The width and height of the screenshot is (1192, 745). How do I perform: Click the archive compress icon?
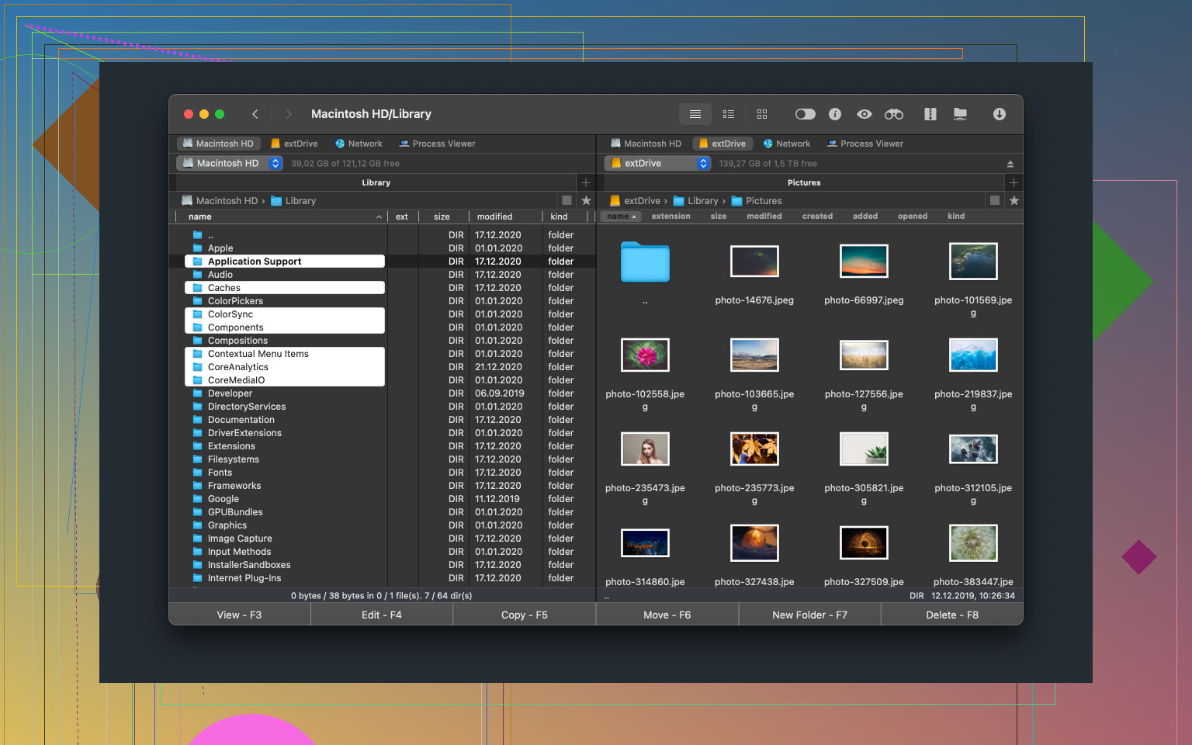[x=930, y=114]
